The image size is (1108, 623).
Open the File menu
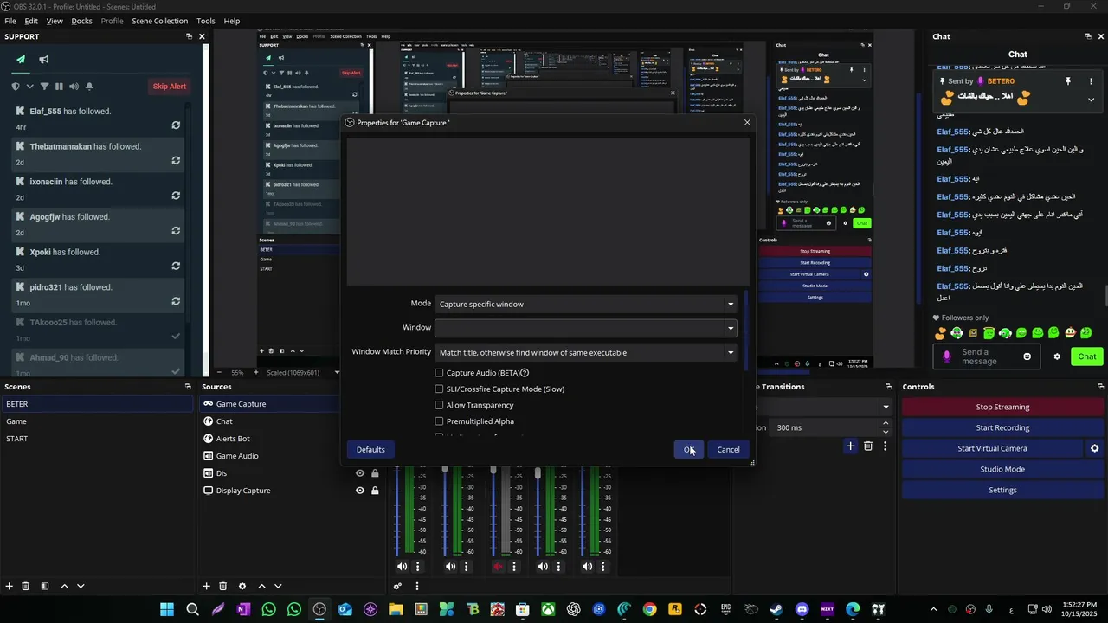(x=10, y=21)
